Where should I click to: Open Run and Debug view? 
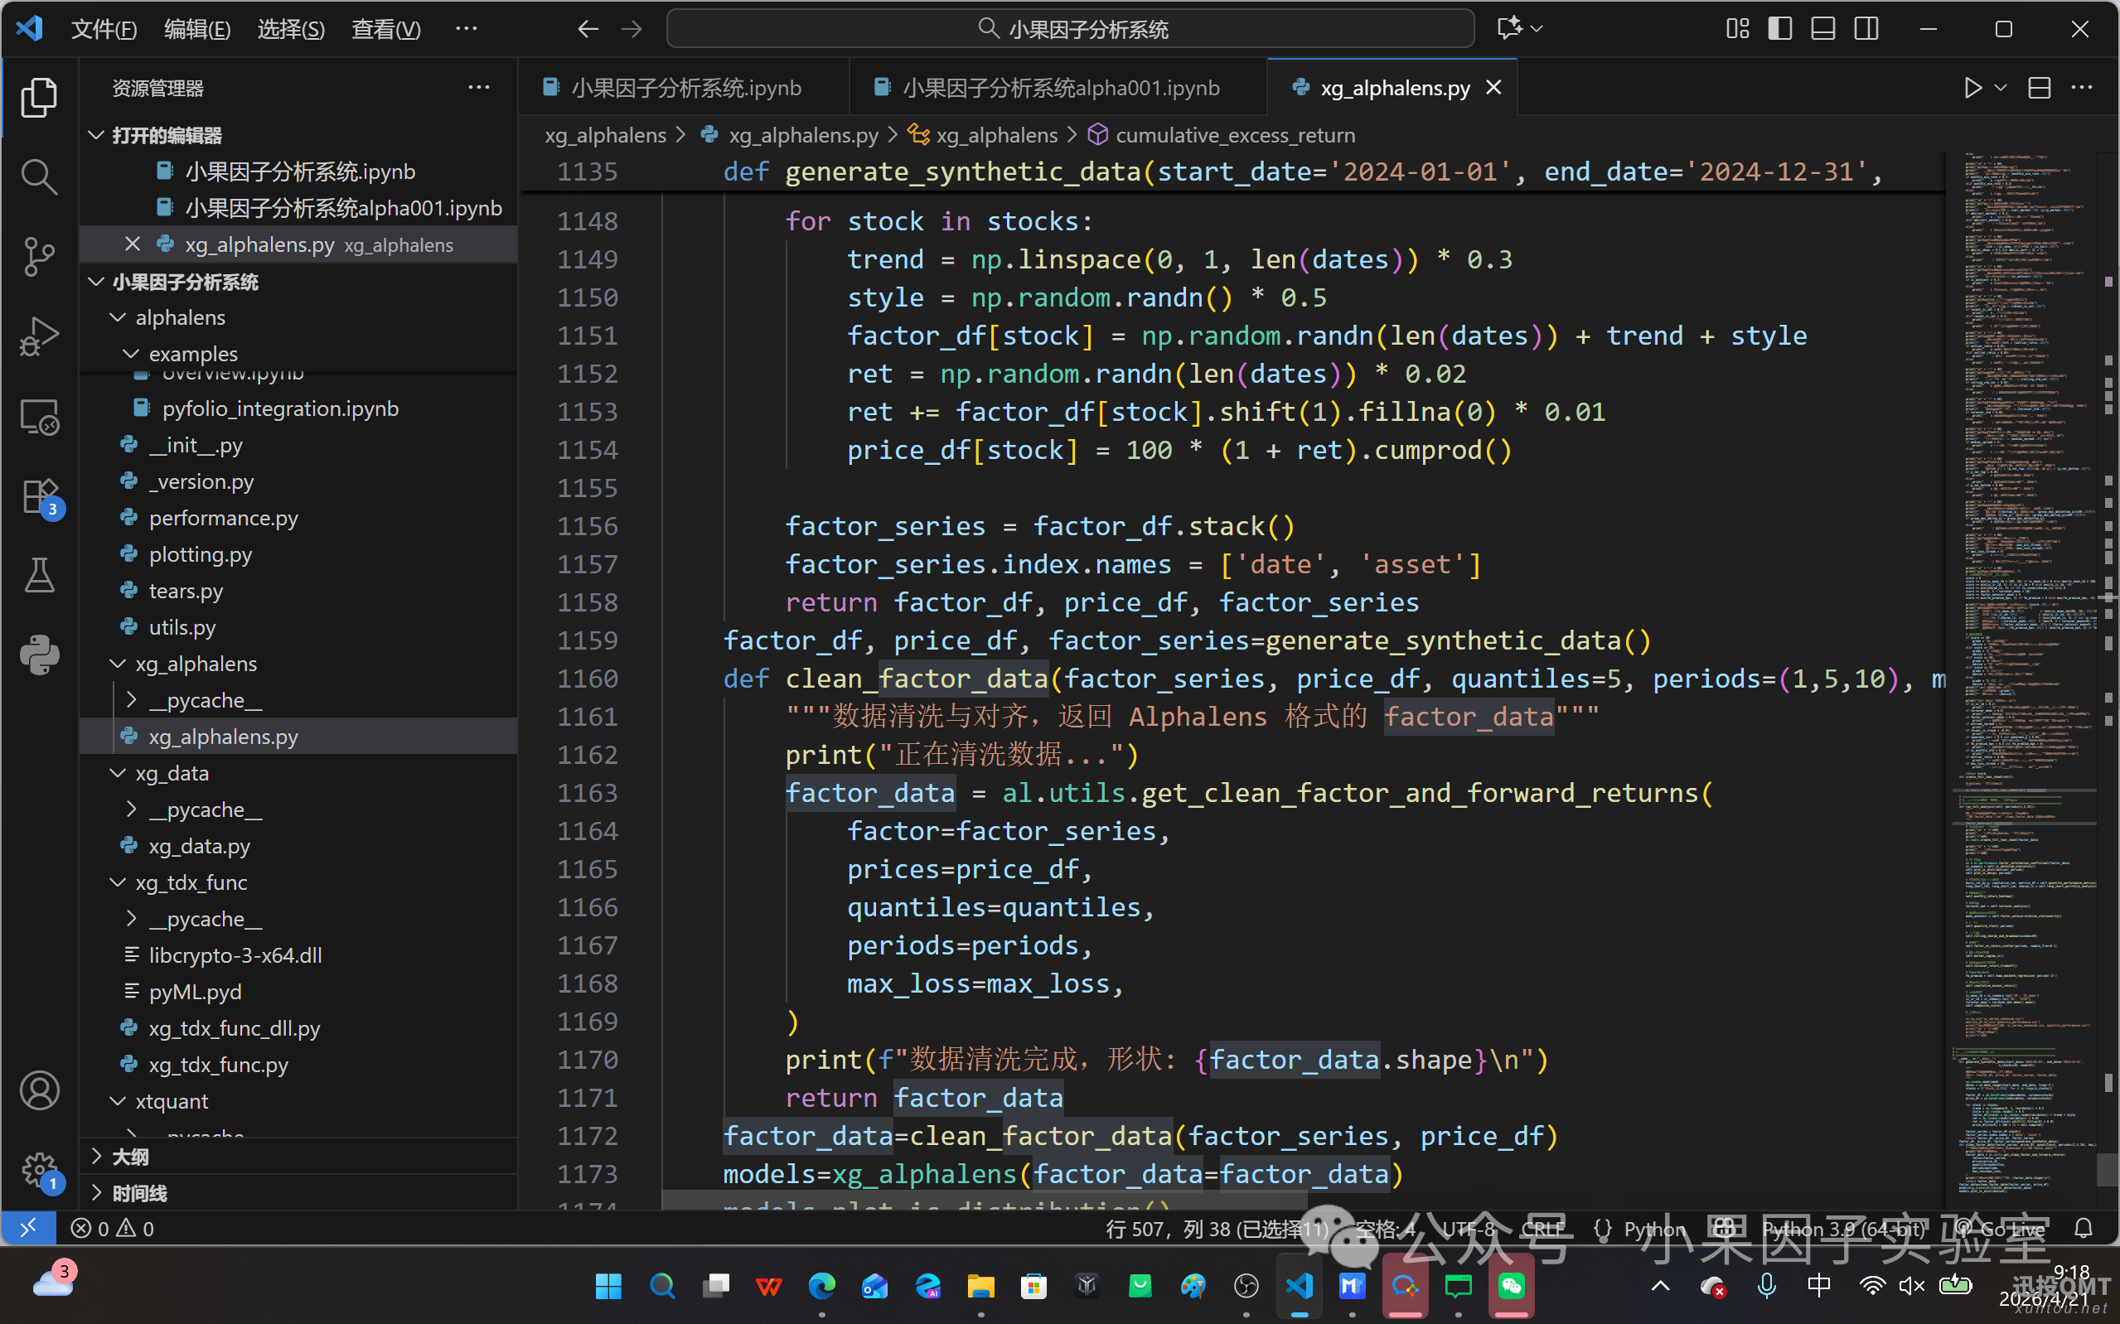tap(38, 336)
